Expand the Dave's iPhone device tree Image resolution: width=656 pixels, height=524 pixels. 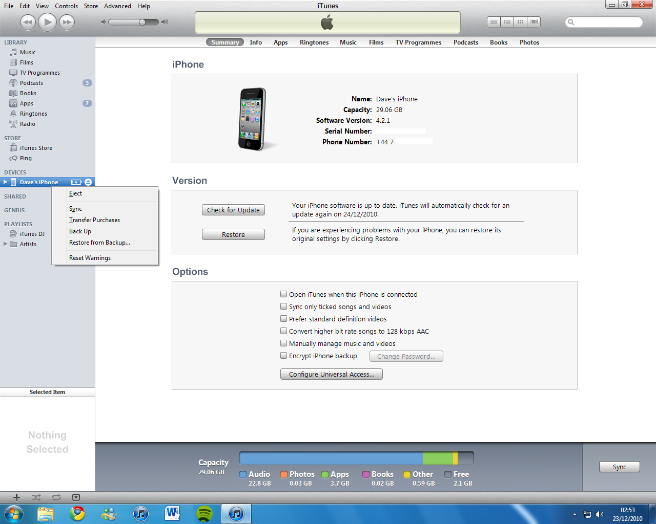click(5, 182)
